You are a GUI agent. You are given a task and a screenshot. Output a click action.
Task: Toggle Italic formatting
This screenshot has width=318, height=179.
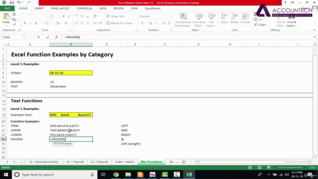click(30, 23)
